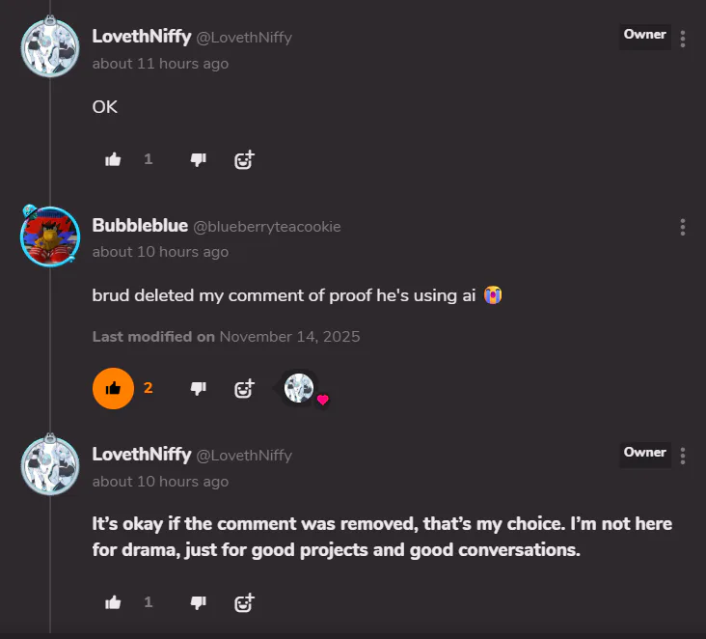The height and width of the screenshot is (639, 706).
Task: Open Bubbleblue's display name link
Action: pos(139,226)
